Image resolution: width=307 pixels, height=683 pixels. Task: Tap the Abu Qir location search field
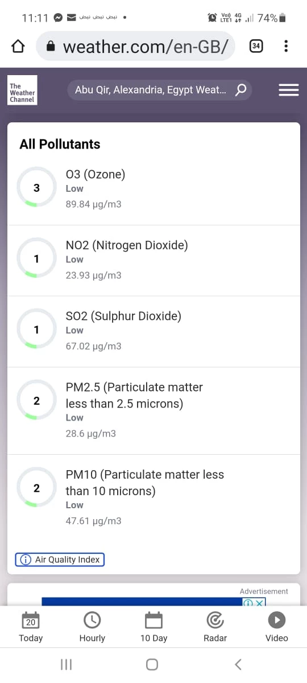tap(159, 90)
